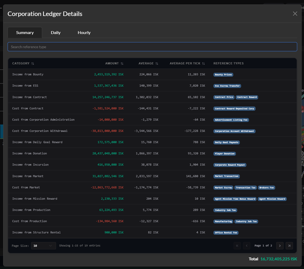Open the Page Size dropdown
This screenshot has height=269, width=304.
click(43, 245)
